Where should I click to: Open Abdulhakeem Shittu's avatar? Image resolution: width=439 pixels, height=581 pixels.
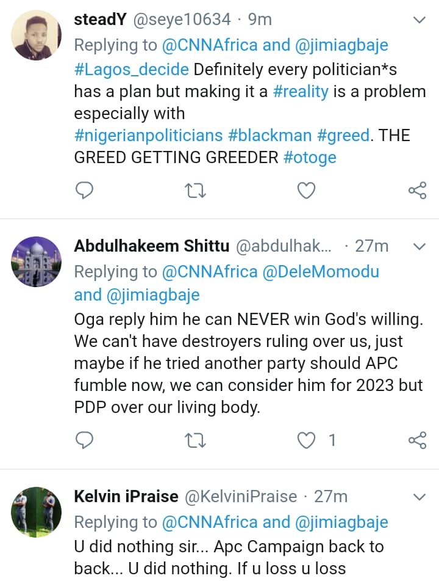tap(37, 261)
